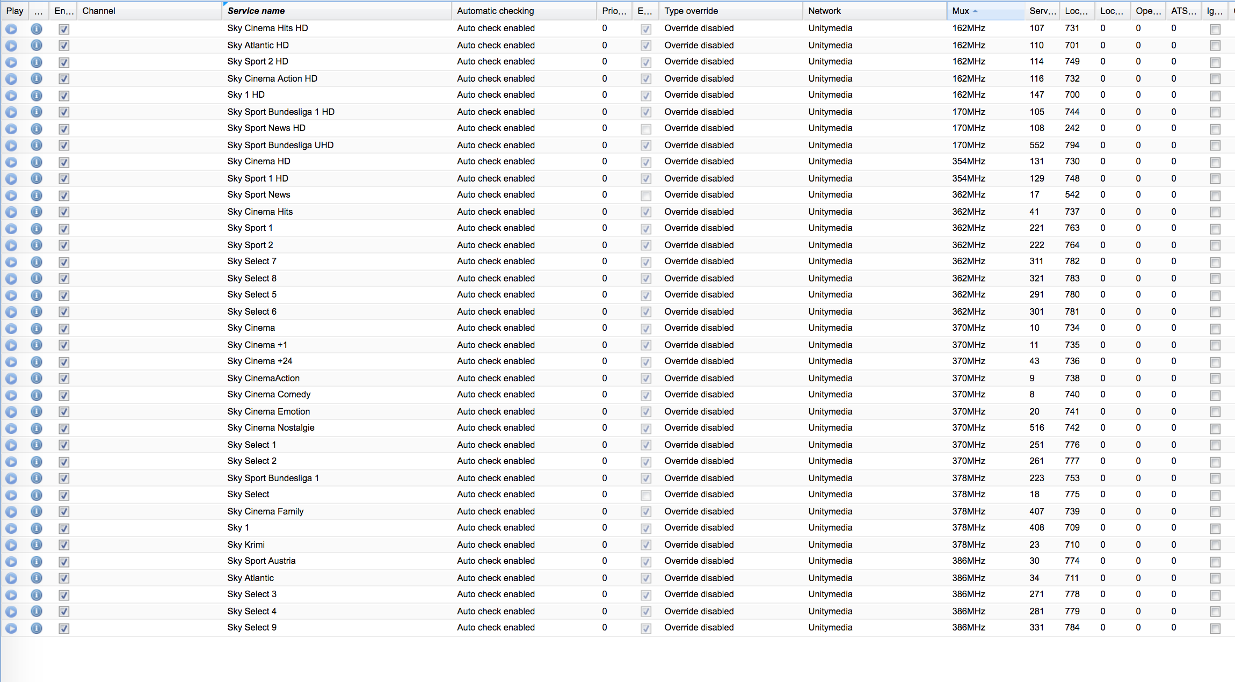Toggle Enabled checkbox for Sky Cinema Emotion
Image resolution: width=1235 pixels, height=682 pixels.
coord(64,412)
